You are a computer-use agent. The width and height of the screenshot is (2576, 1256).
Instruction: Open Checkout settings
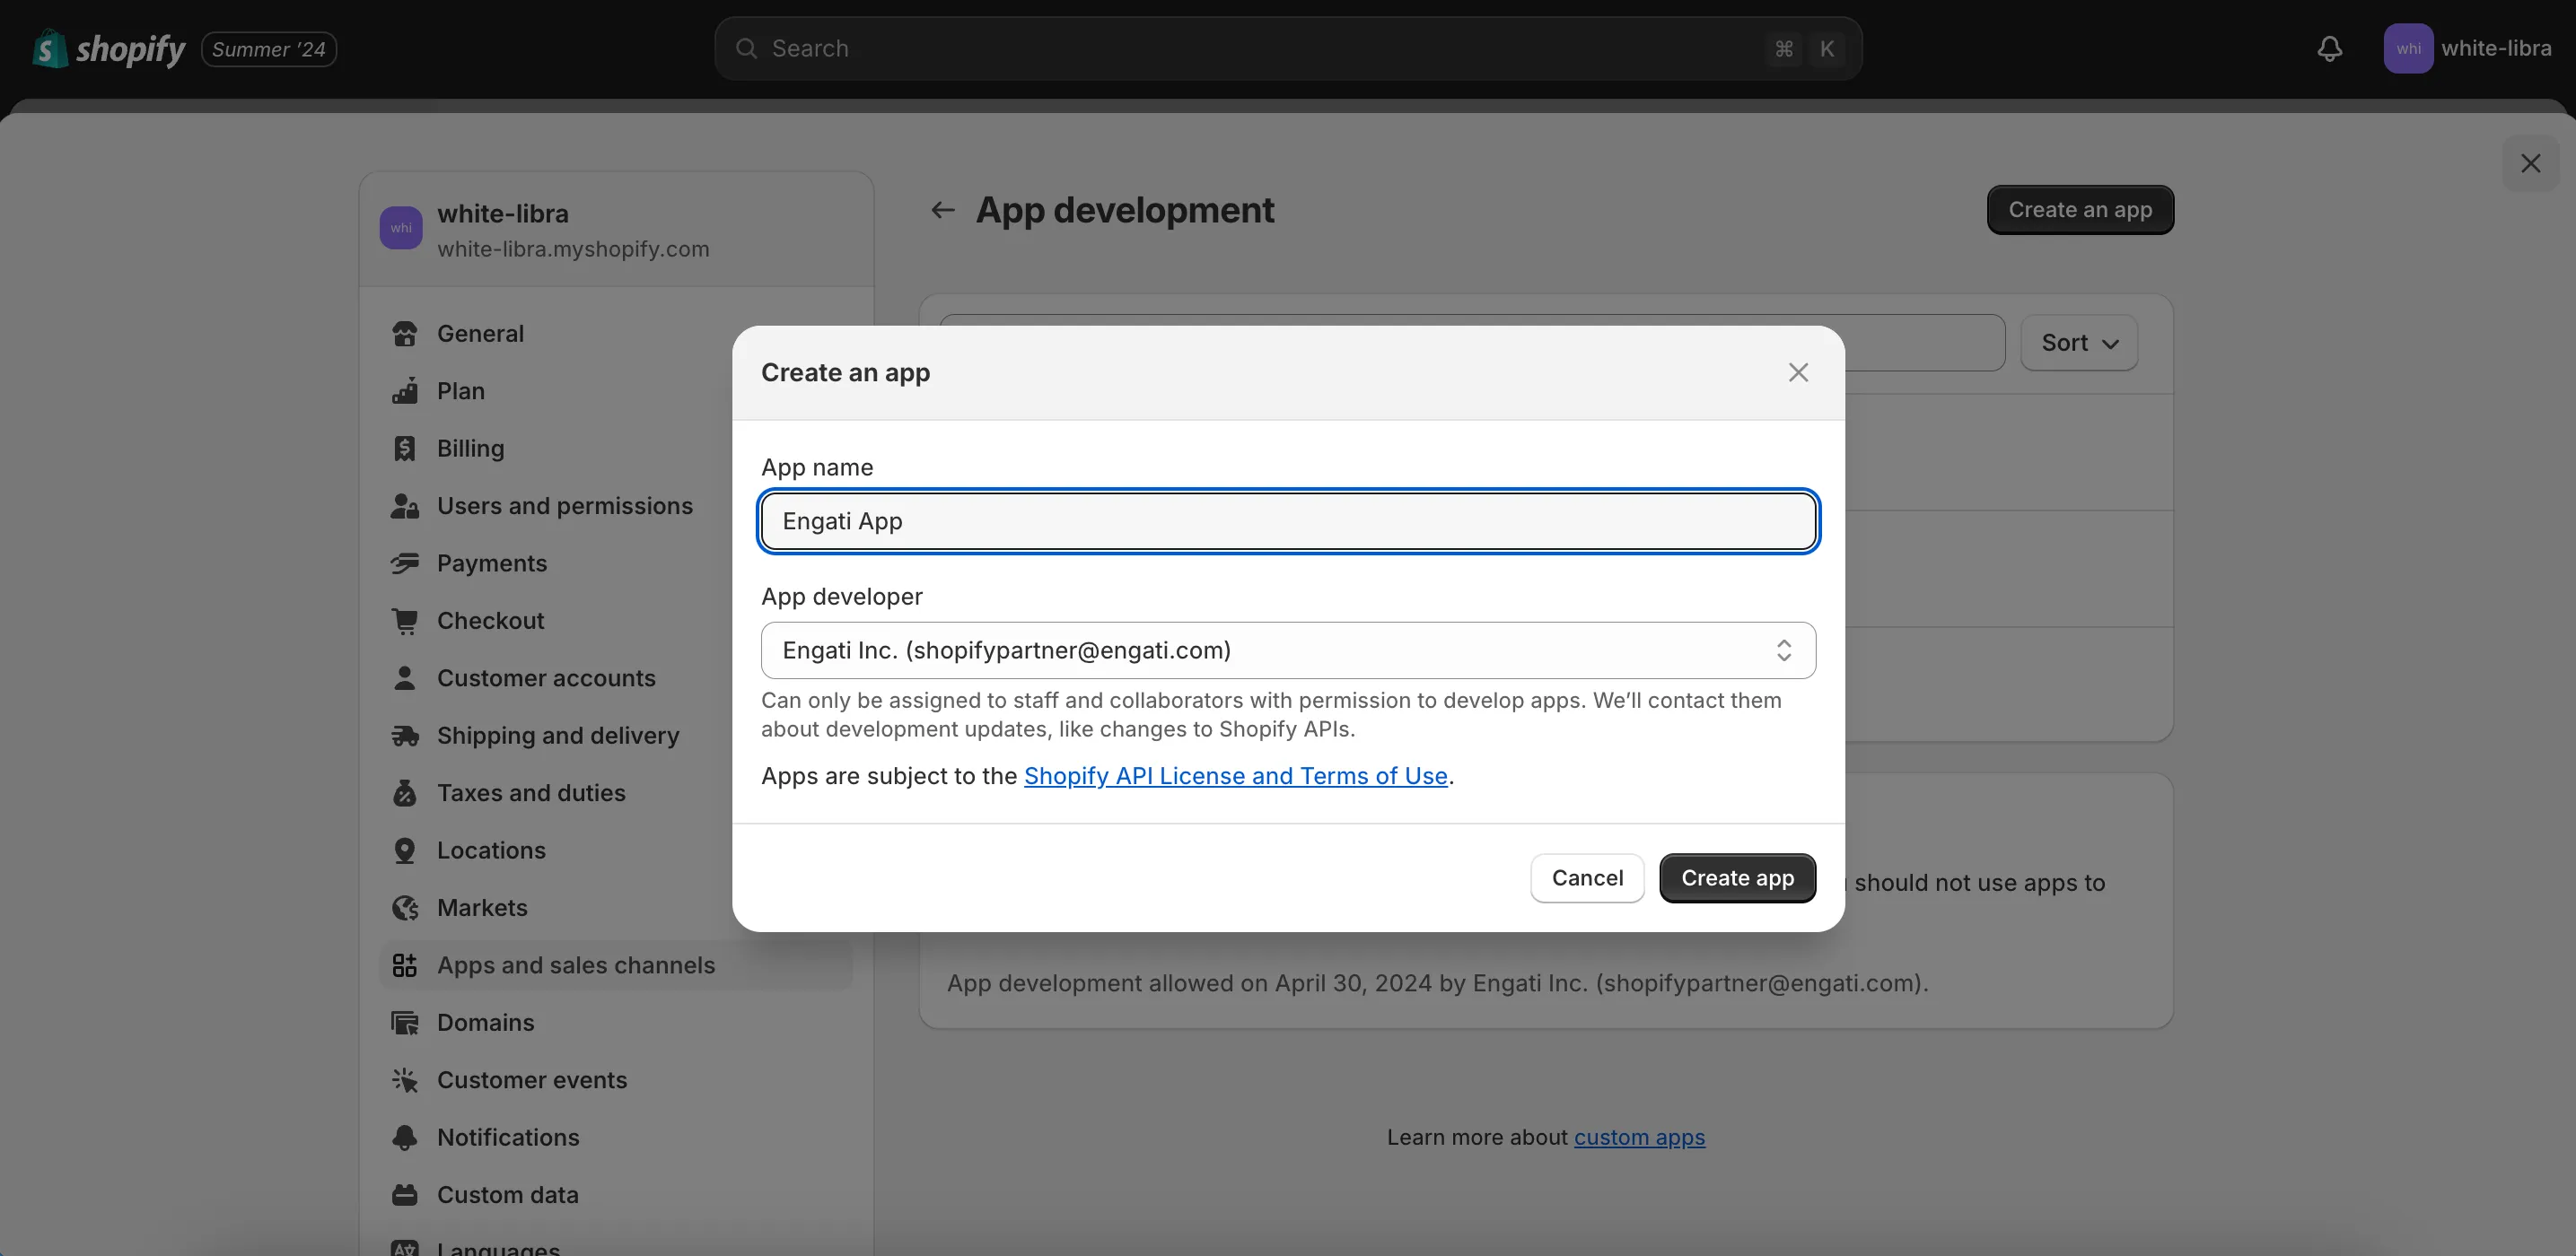[x=615, y=621]
